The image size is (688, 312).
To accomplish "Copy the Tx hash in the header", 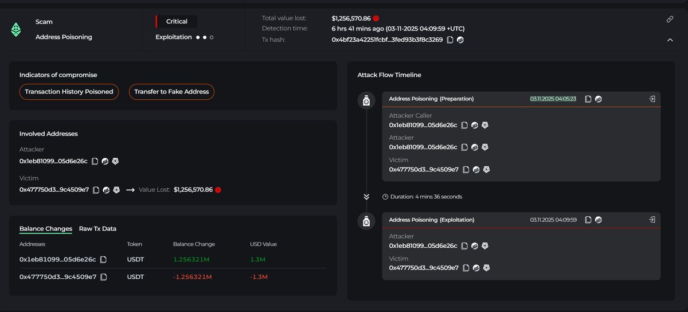I will 450,40.
